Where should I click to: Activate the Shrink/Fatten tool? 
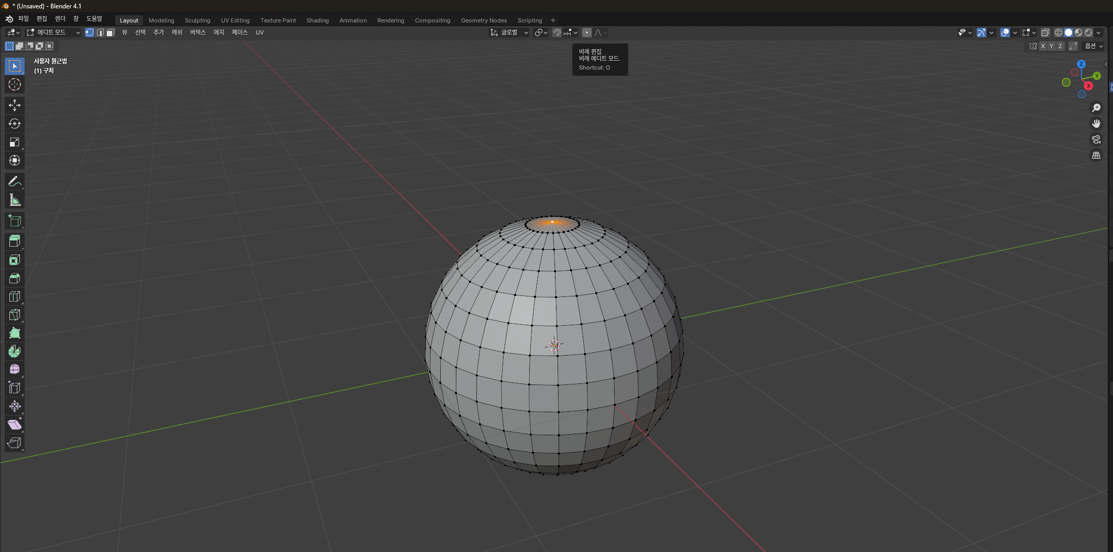point(15,406)
